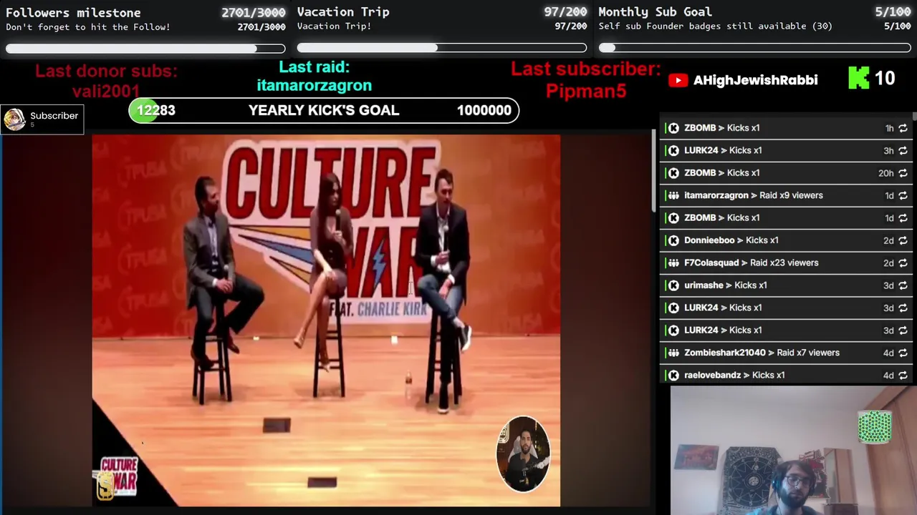Click the green Kick K logo
The width and height of the screenshot is (917, 515).
tap(858, 78)
